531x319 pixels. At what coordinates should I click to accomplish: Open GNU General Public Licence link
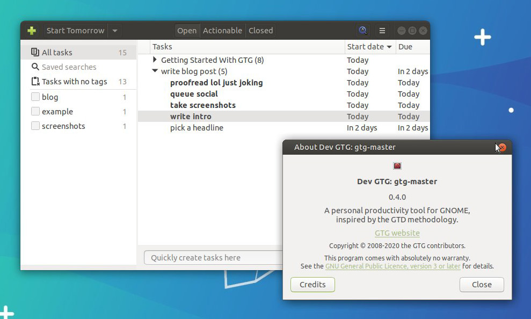[x=393, y=266]
